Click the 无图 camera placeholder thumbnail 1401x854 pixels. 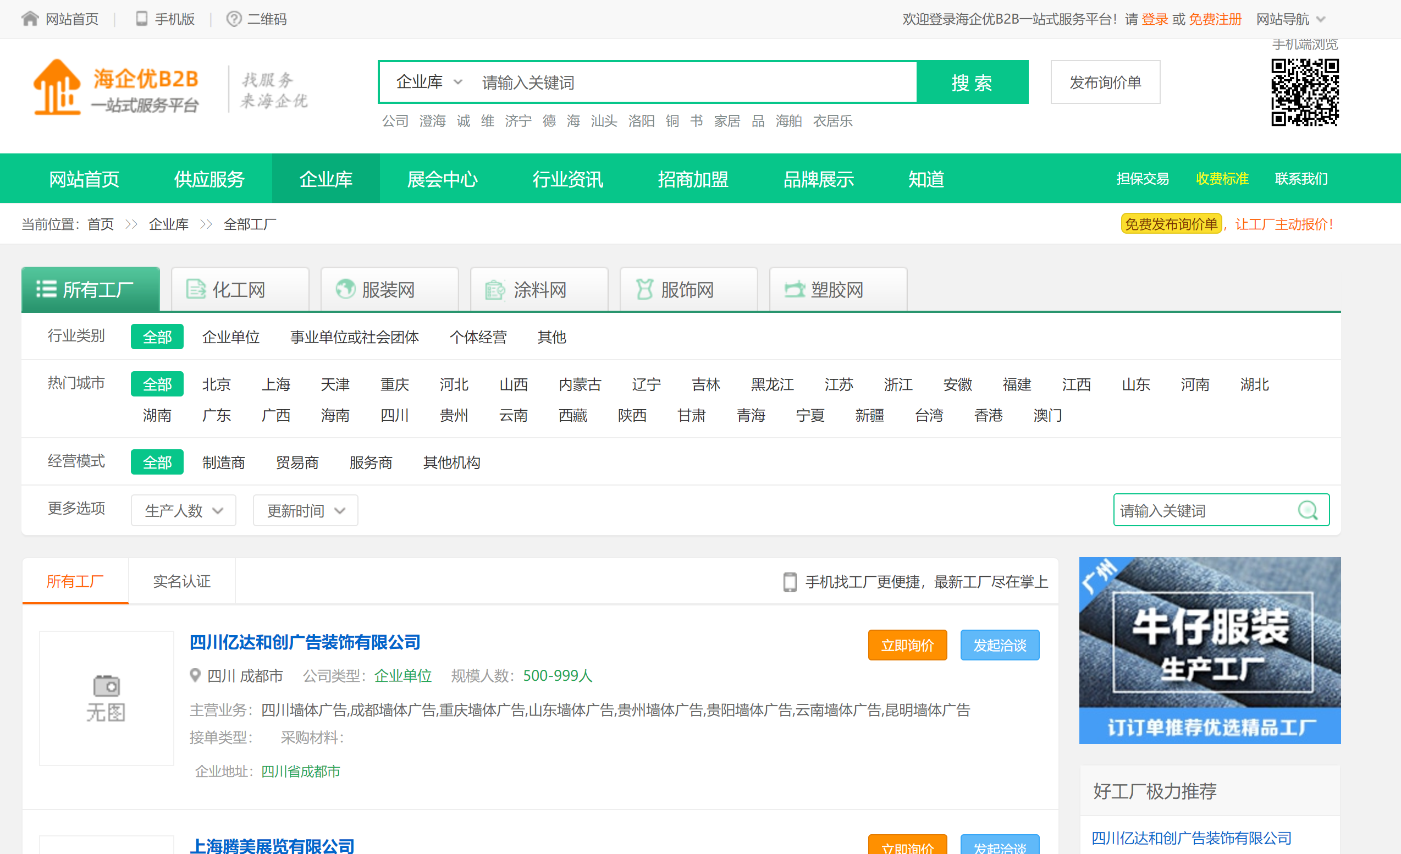(106, 698)
